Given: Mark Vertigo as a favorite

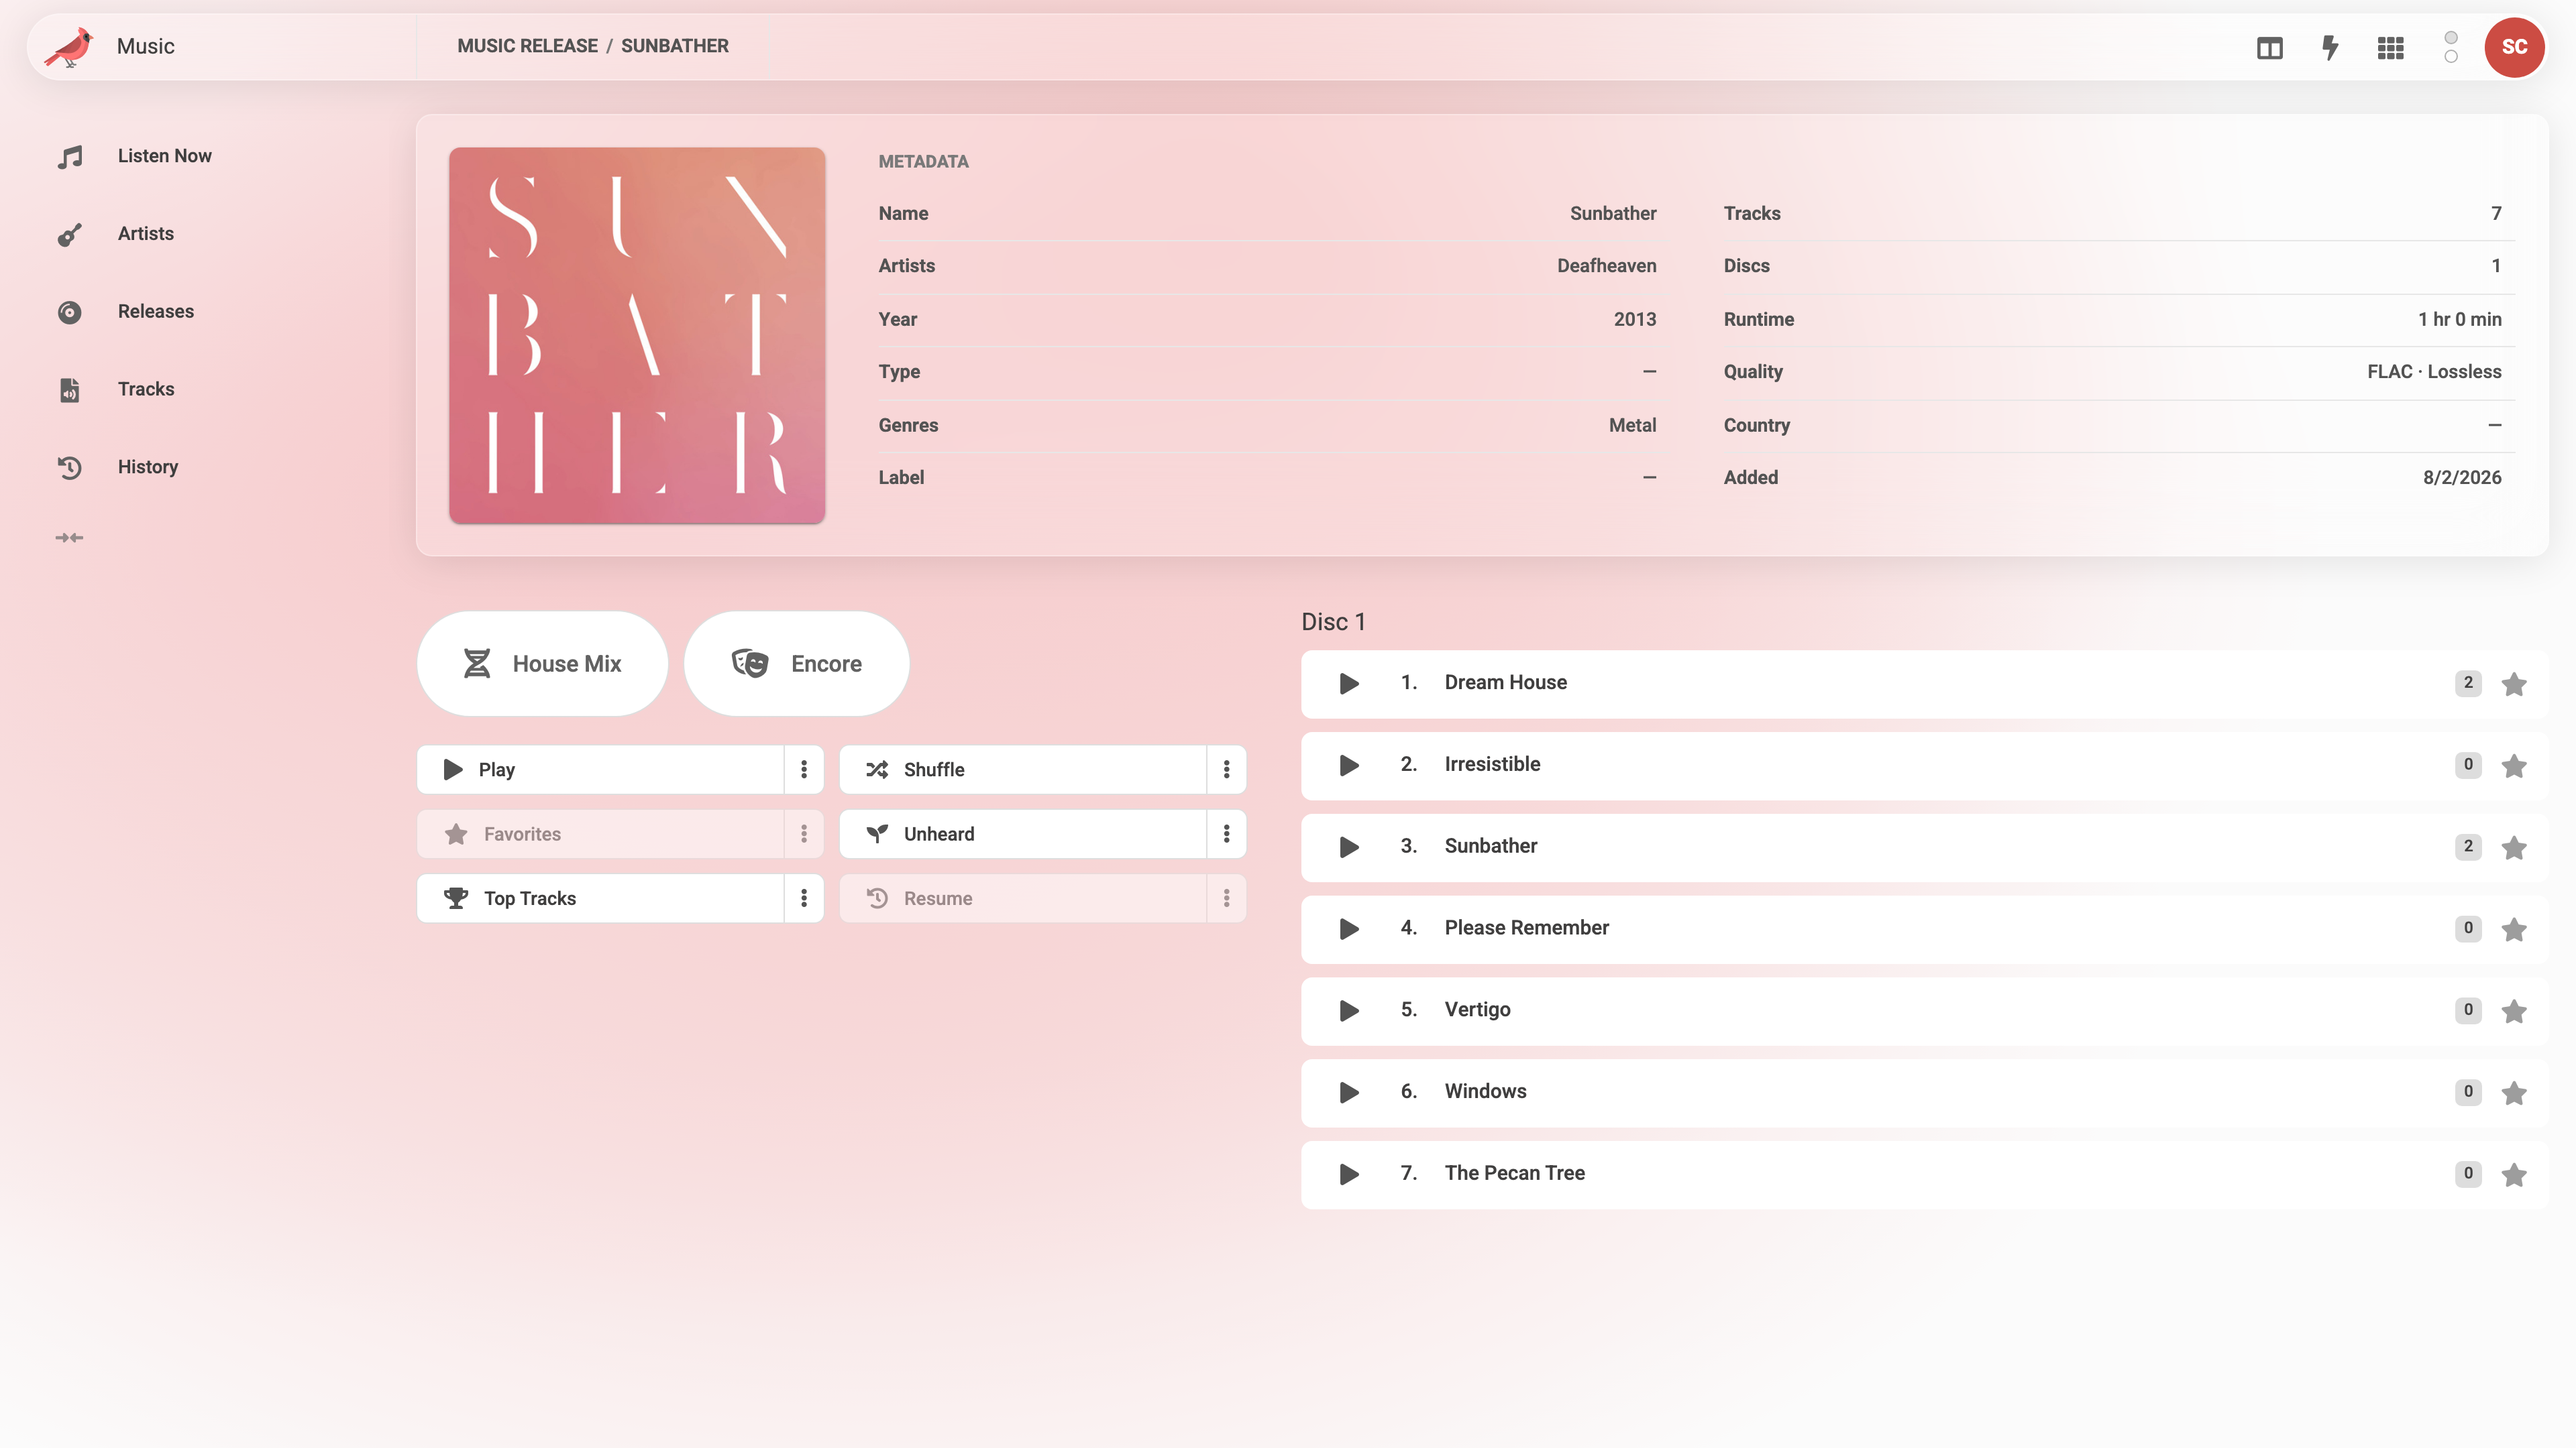Looking at the screenshot, I should pos(2514,1012).
